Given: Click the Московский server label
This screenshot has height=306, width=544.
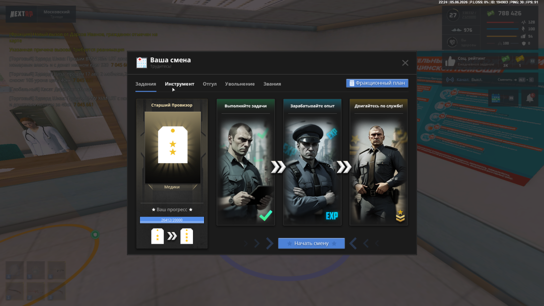Looking at the screenshot, I should [x=56, y=12].
